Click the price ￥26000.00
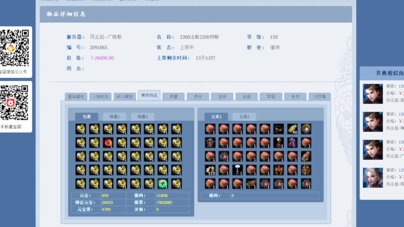404x227 pixels. tap(102, 58)
